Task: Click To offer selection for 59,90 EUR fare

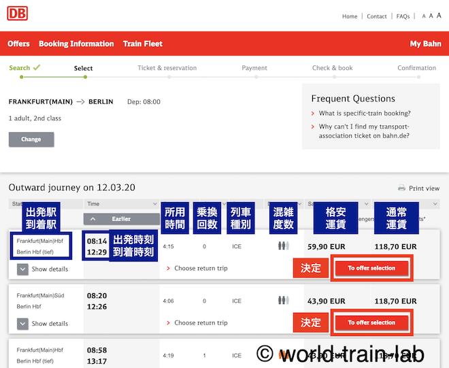Action: click(371, 268)
